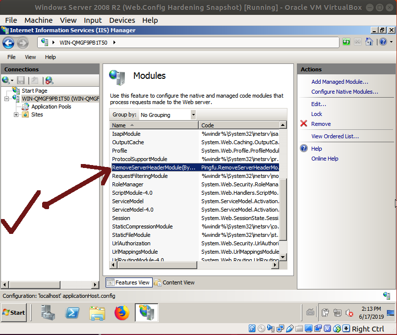Click the VirtualBox optical disk status icon
Viewport: 397px width, 335px height.
click(x=261, y=329)
